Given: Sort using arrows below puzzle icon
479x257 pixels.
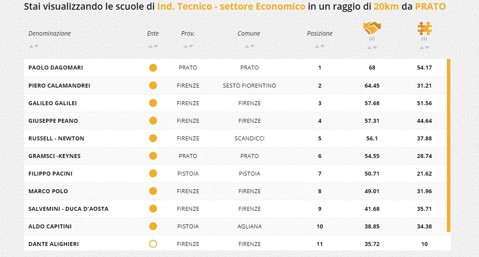Looking at the screenshot, I should pos(424,48).
